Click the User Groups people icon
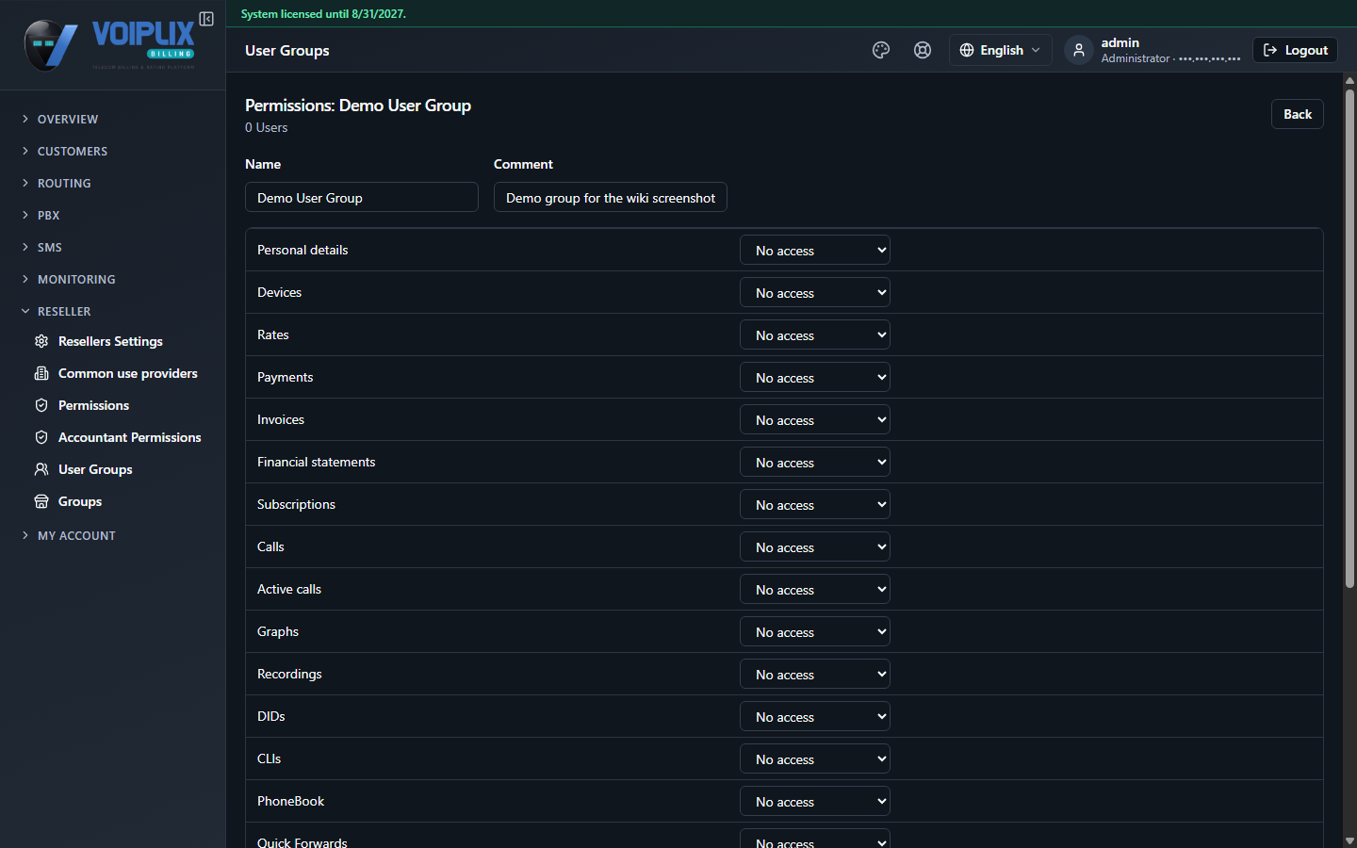 click(41, 469)
